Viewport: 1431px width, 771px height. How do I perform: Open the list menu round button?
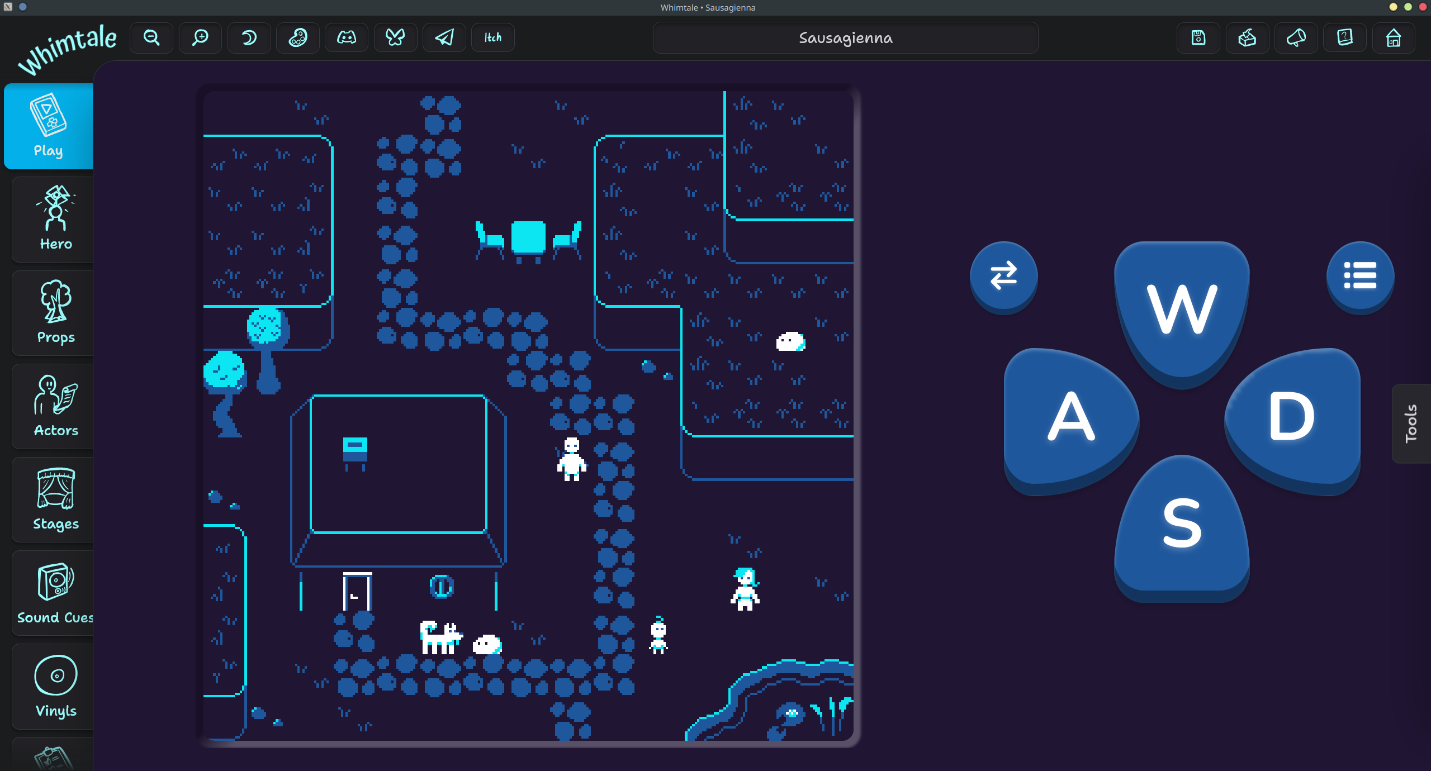[1360, 275]
